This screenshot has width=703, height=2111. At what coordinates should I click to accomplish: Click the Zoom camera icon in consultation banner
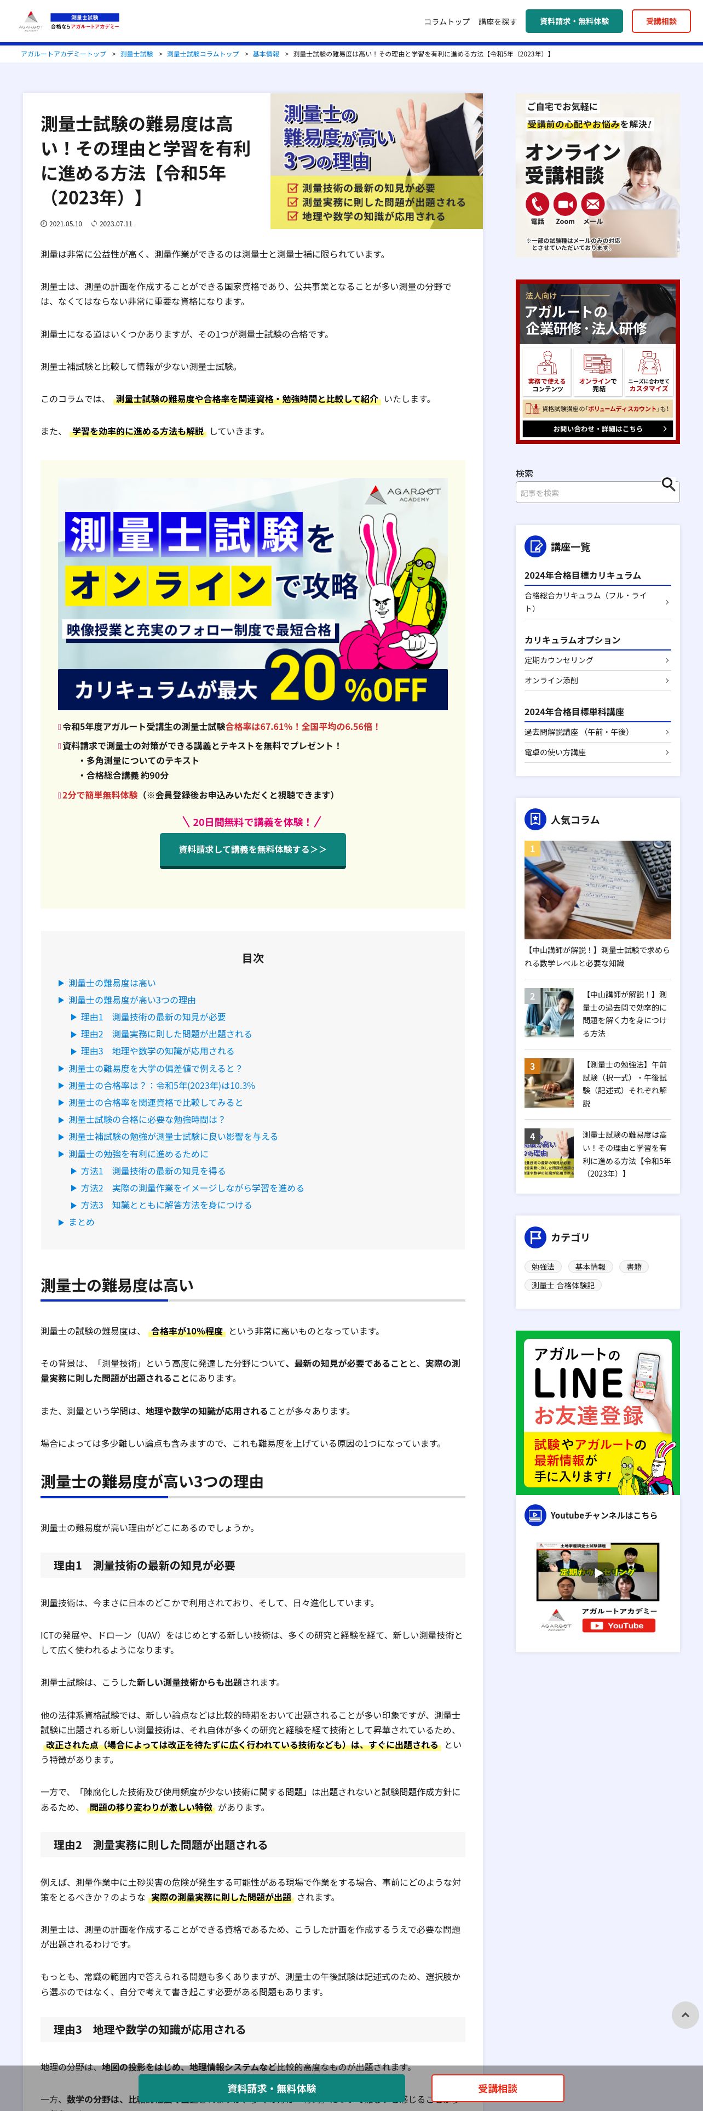pyautogui.click(x=564, y=204)
